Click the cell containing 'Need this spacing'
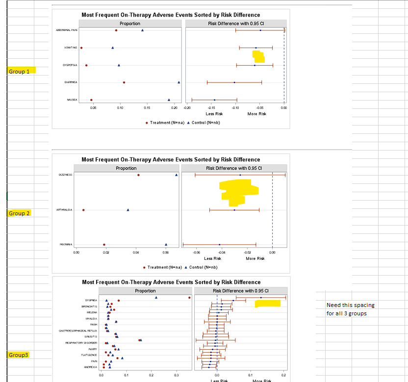The width and height of the screenshot is (408, 382). pos(350,305)
